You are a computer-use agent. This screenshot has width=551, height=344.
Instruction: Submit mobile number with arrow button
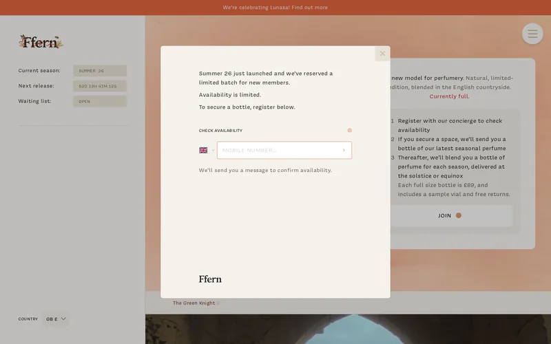(344, 150)
